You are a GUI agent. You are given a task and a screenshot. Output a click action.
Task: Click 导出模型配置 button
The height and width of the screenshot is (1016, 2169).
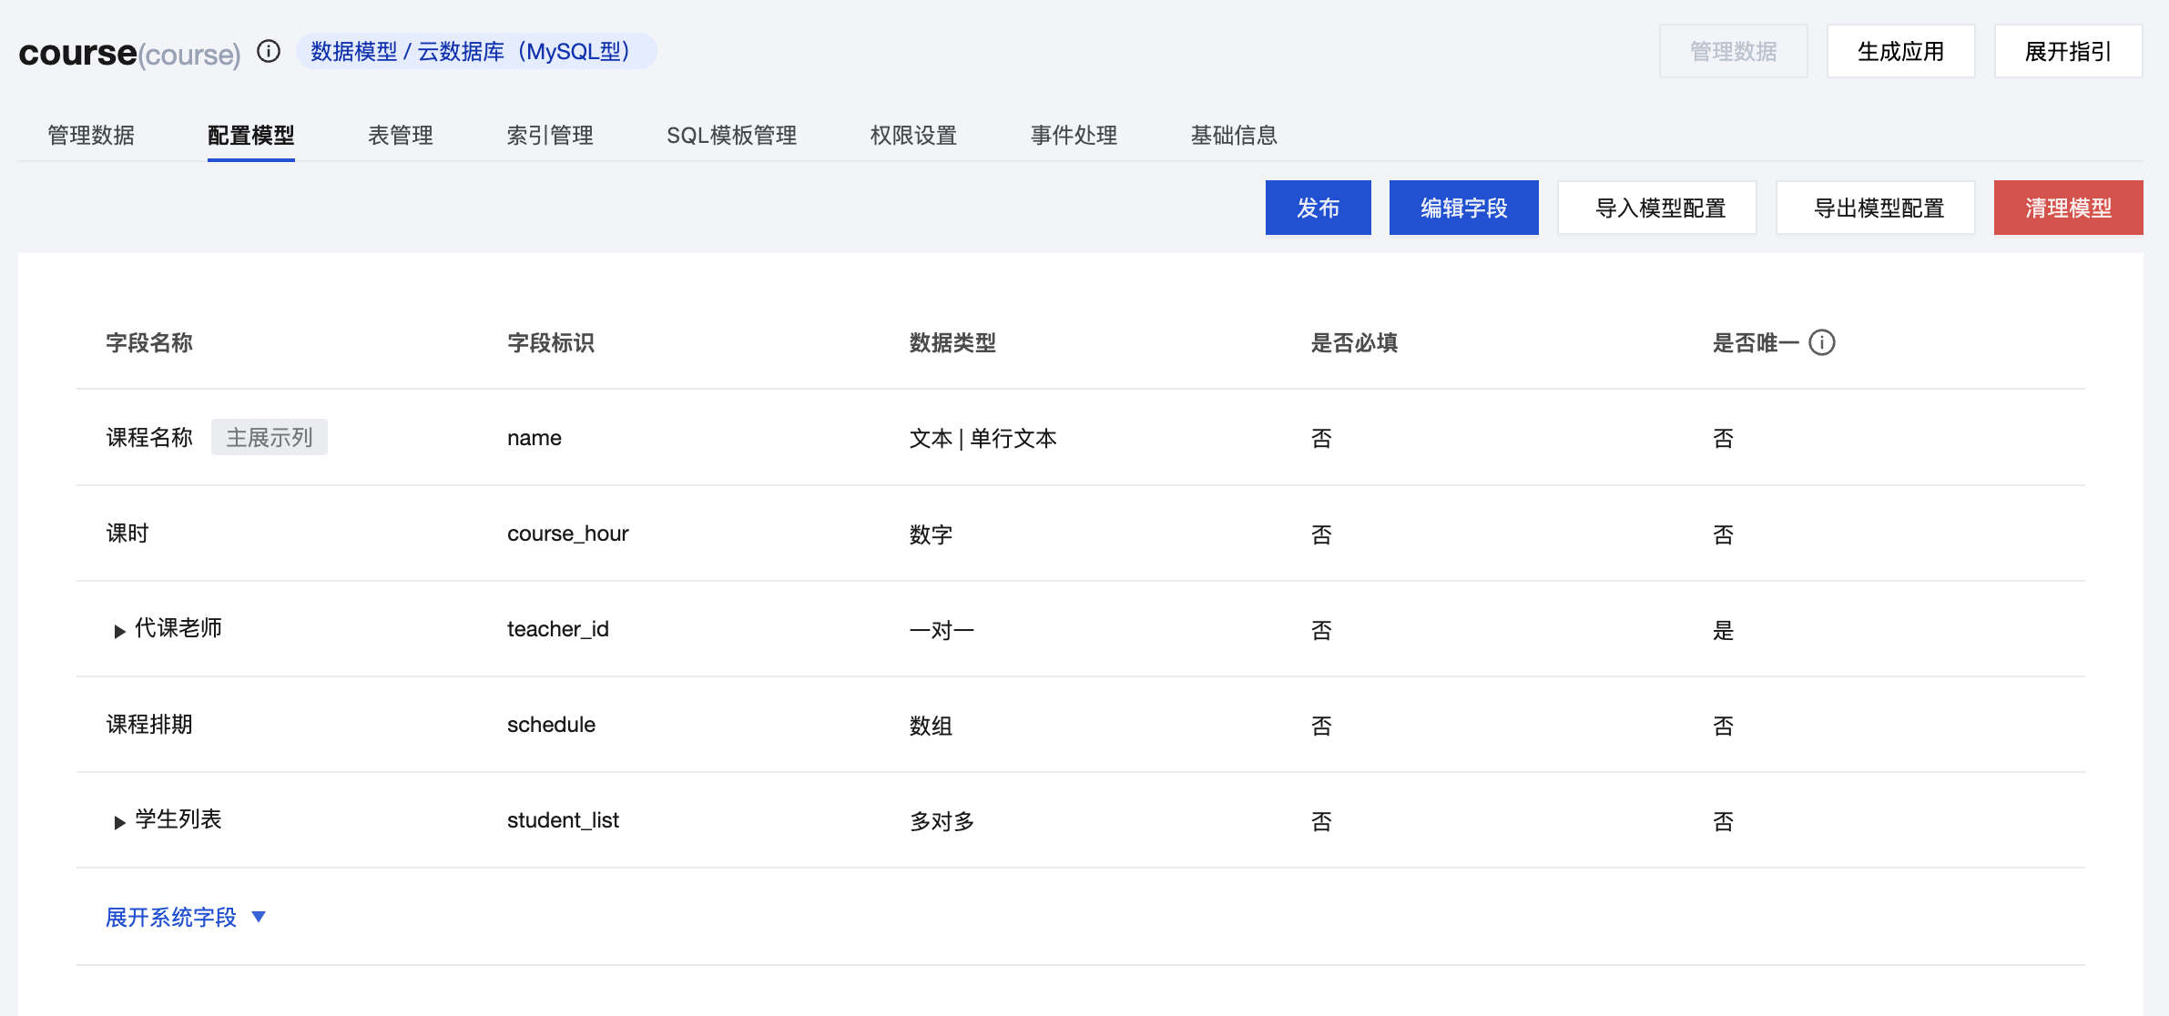pos(1876,208)
